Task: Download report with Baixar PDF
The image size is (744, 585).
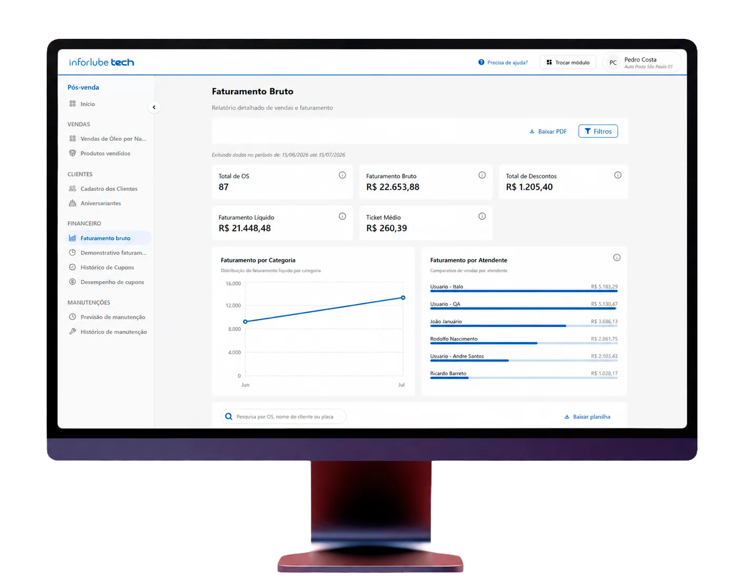Action: (548, 131)
